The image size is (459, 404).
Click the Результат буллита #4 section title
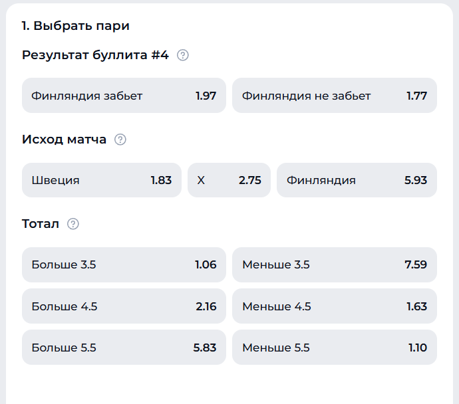click(95, 55)
